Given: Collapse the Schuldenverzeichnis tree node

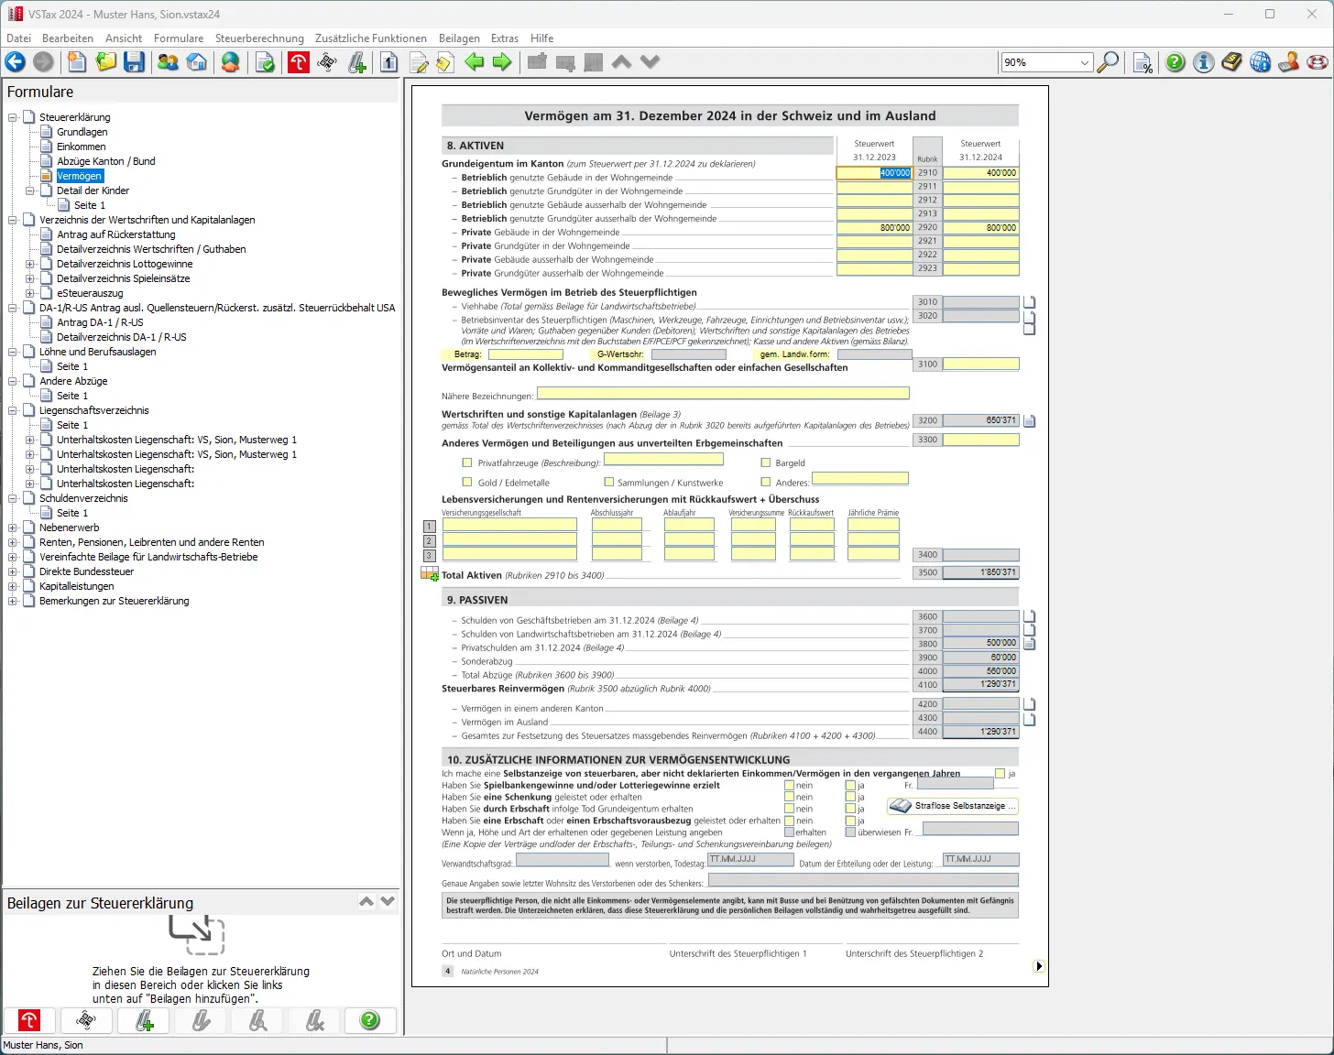Looking at the screenshot, I should click(13, 498).
